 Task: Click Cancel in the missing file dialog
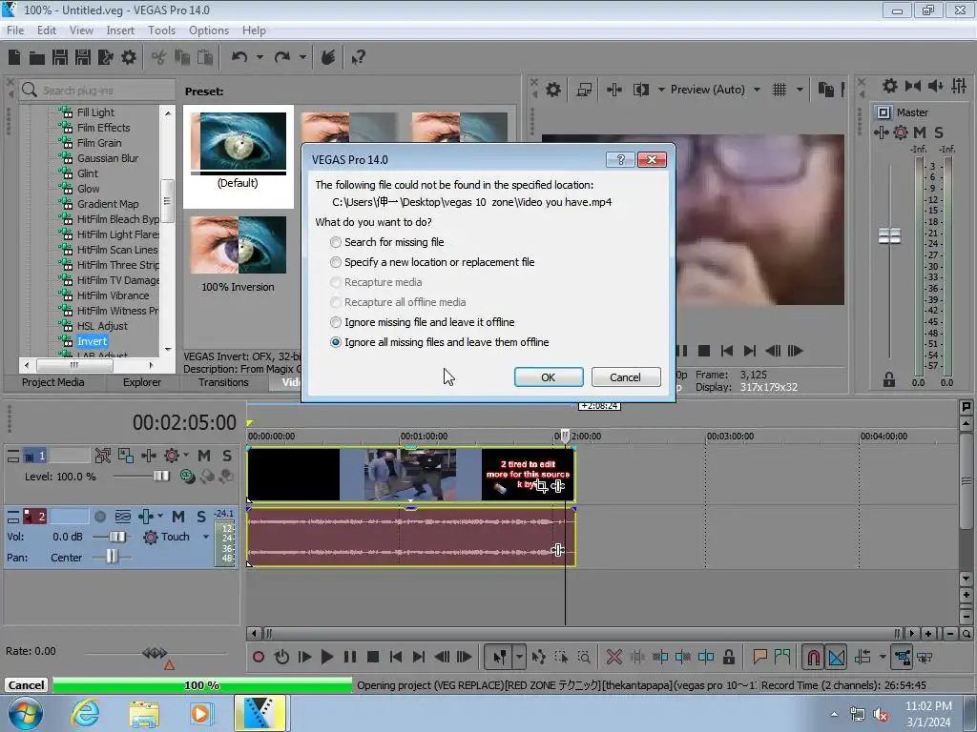click(626, 377)
